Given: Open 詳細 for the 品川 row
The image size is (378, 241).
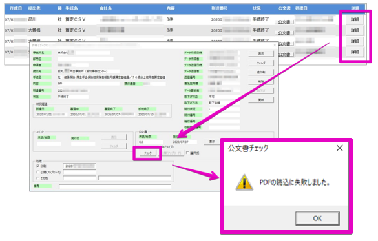Looking at the screenshot, I should coord(355,19).
